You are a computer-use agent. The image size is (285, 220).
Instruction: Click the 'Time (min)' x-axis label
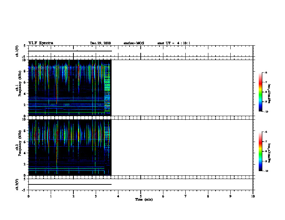point(144,200)
